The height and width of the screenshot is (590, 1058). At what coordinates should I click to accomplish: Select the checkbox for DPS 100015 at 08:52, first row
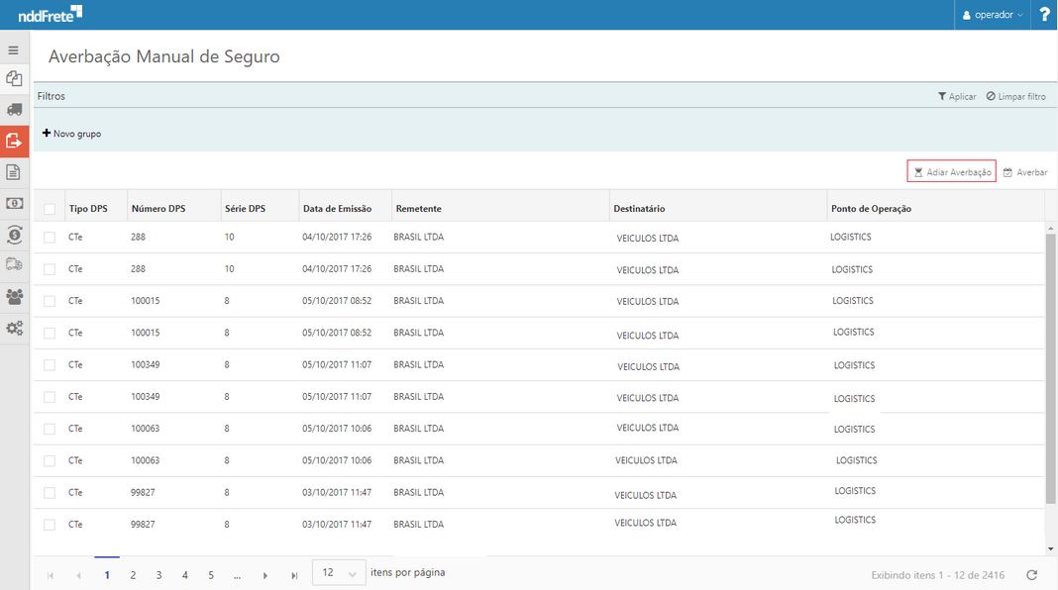50,301
